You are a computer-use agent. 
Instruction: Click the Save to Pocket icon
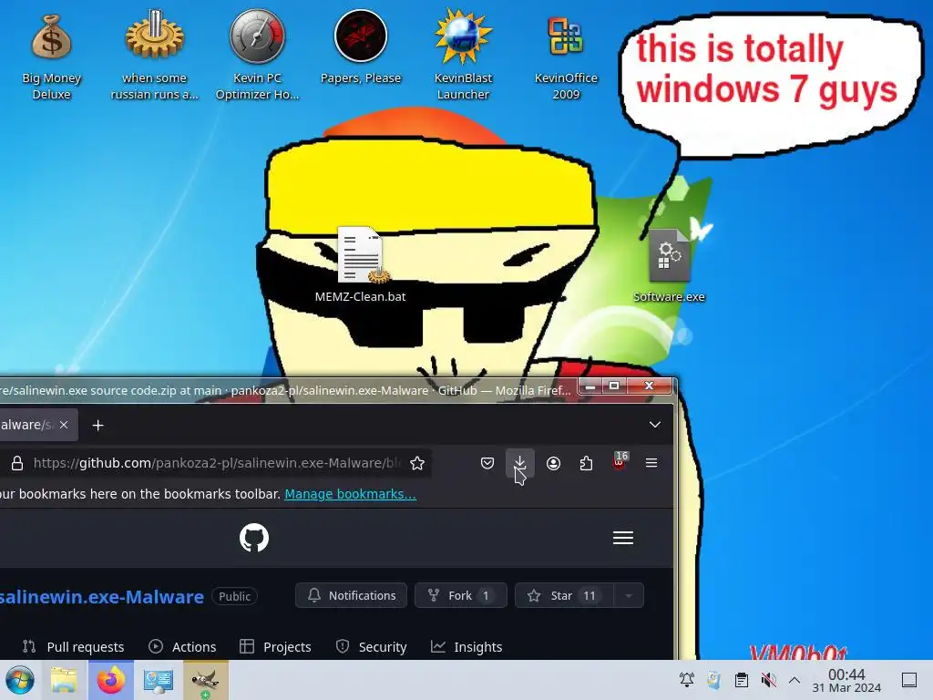(487, 463)
